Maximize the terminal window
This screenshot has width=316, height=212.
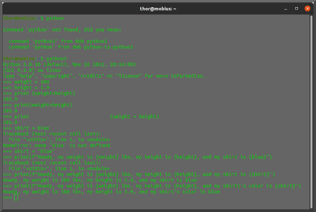297,8
